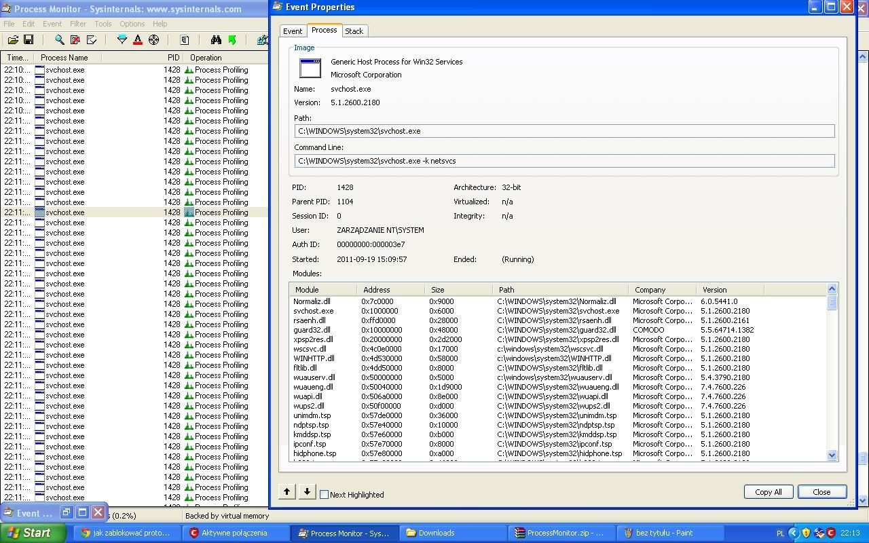This screenshot has width=869, height=543.
Task: Sort modules by the Path column header
Action: pos(561,290)
